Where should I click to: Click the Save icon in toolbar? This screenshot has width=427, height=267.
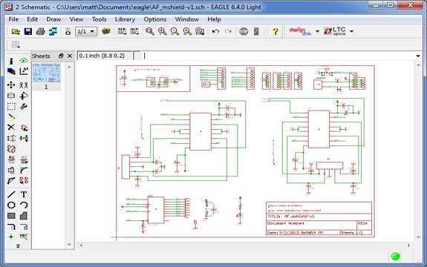pos(28,32)
